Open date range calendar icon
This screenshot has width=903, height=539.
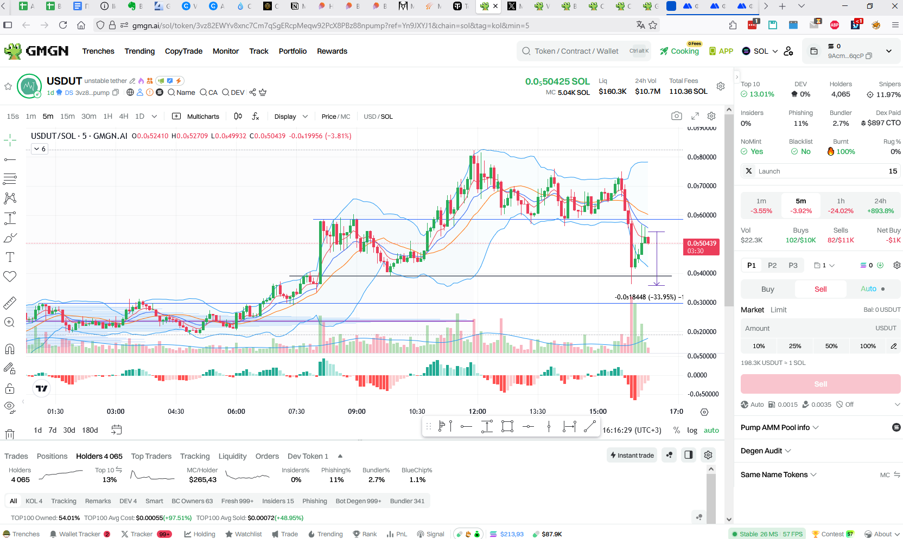click(117, 430)
